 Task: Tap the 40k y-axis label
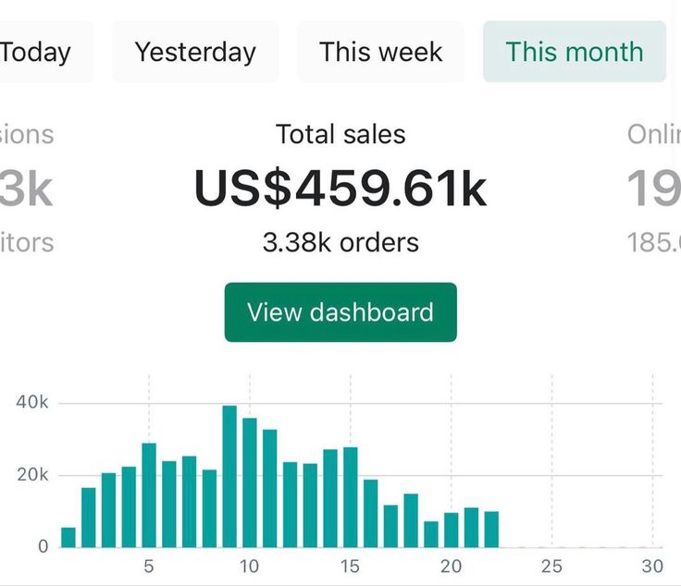[31, 403]
